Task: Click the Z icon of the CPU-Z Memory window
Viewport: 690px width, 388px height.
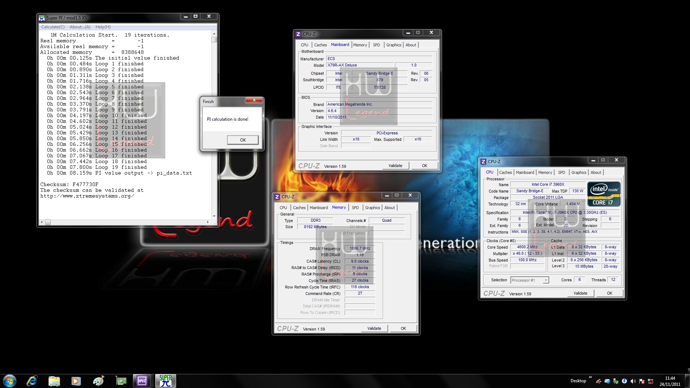Action: (277, 197)
